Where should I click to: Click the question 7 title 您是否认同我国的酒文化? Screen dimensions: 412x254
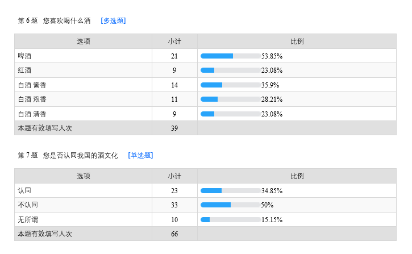(x=81, y=156)
